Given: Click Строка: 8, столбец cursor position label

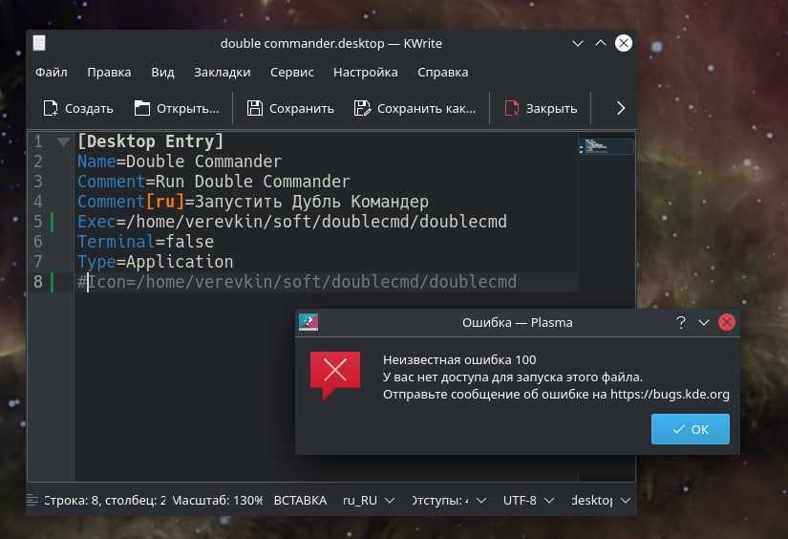Looking at the screenshot, I should pos(104,500).
